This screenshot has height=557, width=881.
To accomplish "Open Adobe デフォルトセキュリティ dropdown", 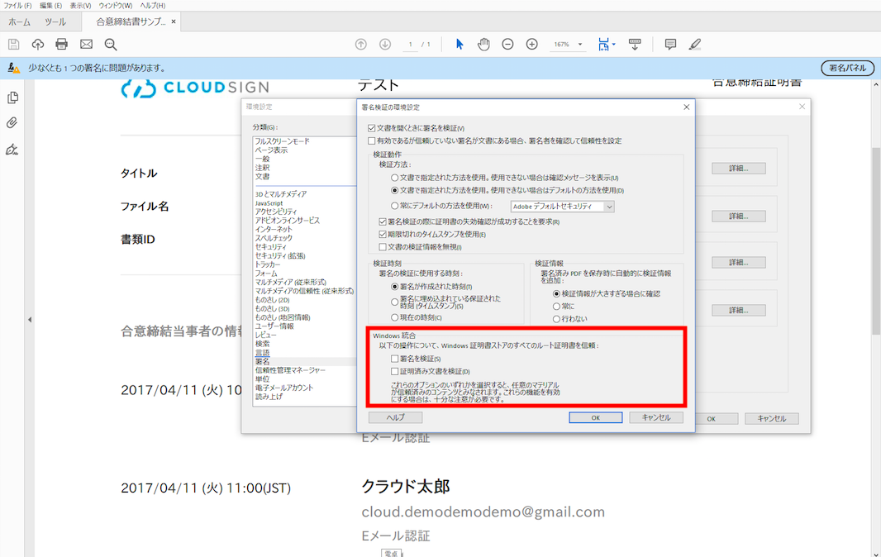I will click(563, 207).
